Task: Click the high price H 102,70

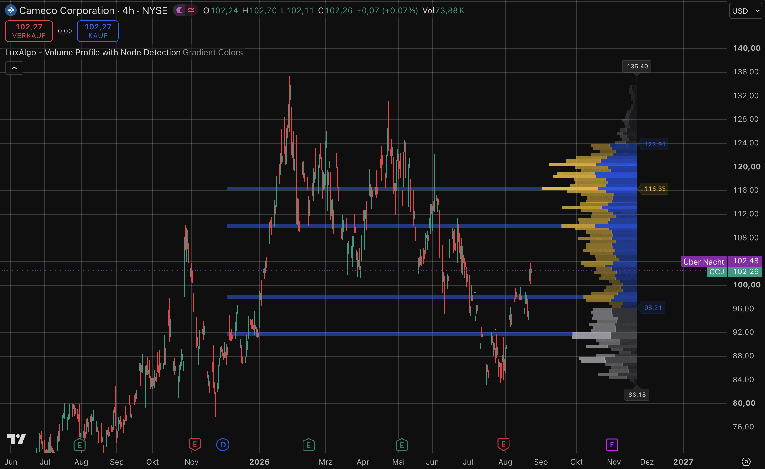Action: (259, 10)
